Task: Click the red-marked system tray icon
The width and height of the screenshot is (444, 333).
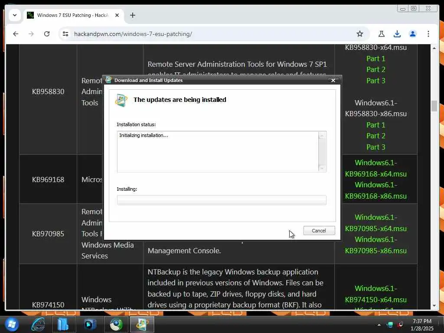Action: point(400,324)
